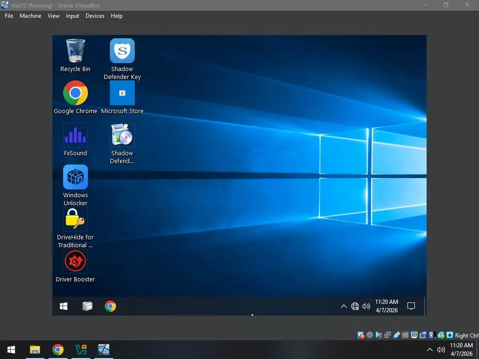Select the FxSound desktop icon
The width and height of the screenshot is (479, 359).
(75, 139)
